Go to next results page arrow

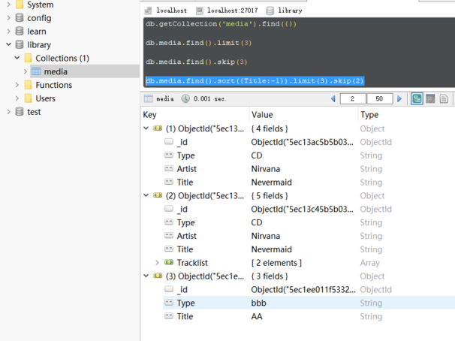coord(399,98)
